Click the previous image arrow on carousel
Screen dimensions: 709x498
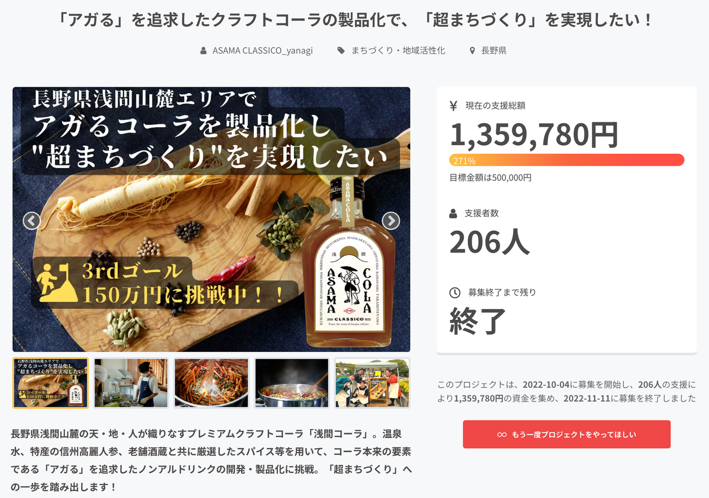click(x=32, y=221)
